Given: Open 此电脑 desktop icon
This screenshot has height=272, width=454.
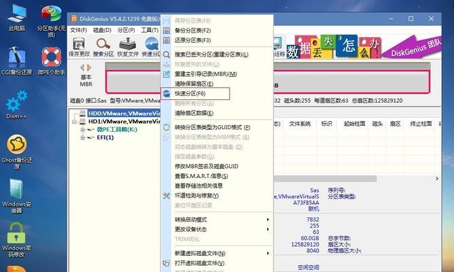Looking at the screenshot, I should tap(17, 18).
